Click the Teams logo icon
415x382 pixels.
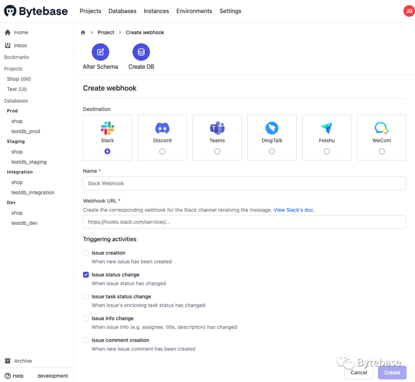[217, 128]
